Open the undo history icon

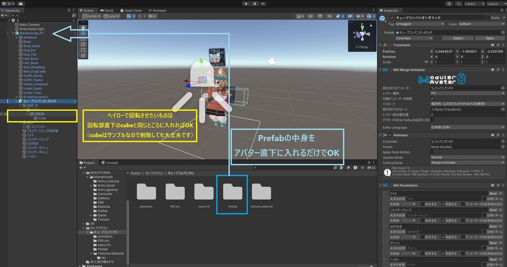point(449,3)
